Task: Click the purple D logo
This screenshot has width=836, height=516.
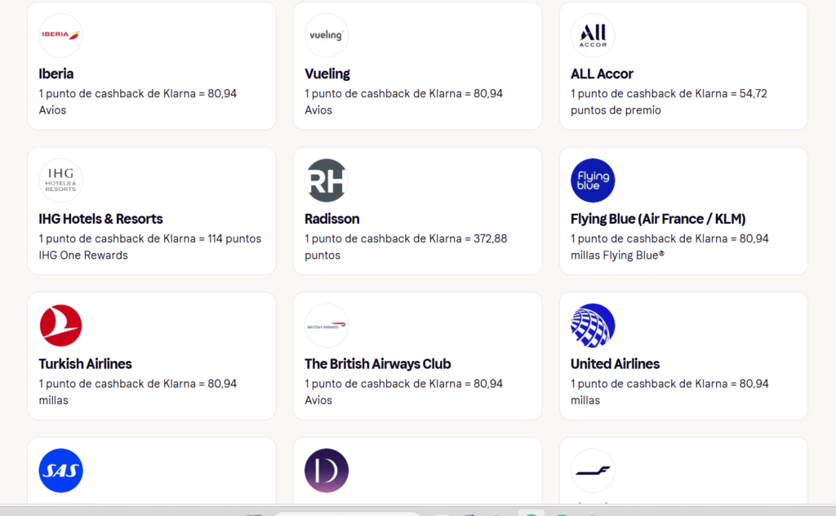Action: (x=327, y=470)
